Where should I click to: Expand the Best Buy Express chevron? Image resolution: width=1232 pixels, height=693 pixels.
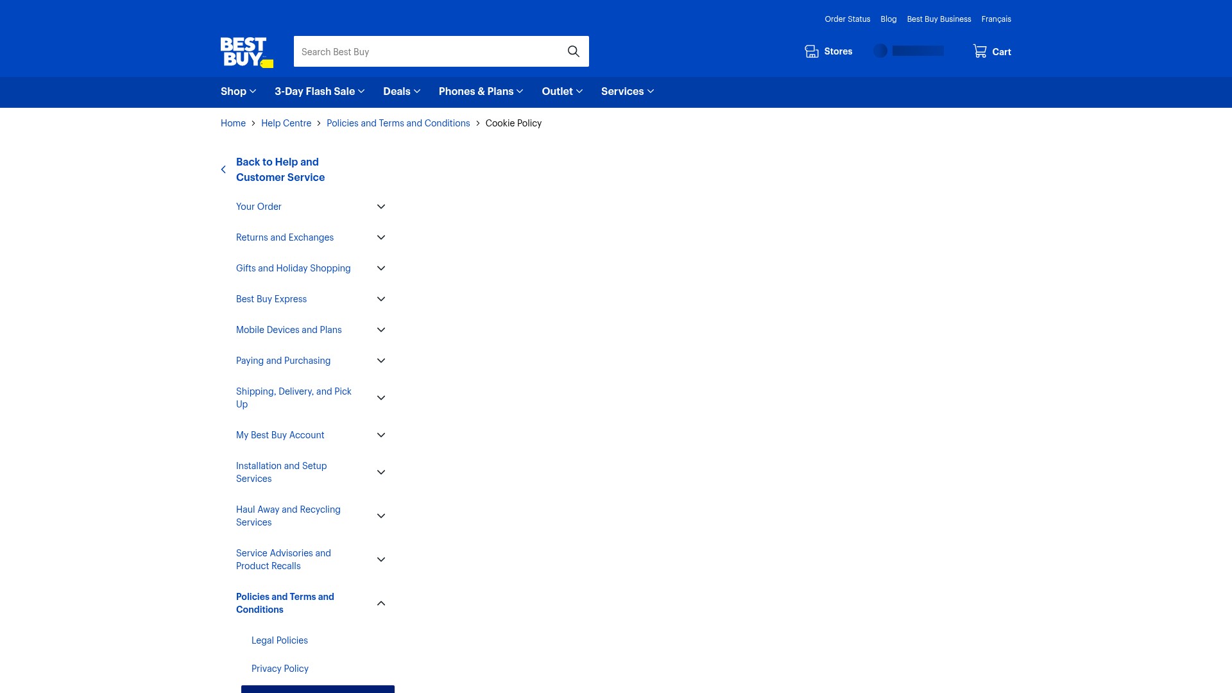[381, 299]
